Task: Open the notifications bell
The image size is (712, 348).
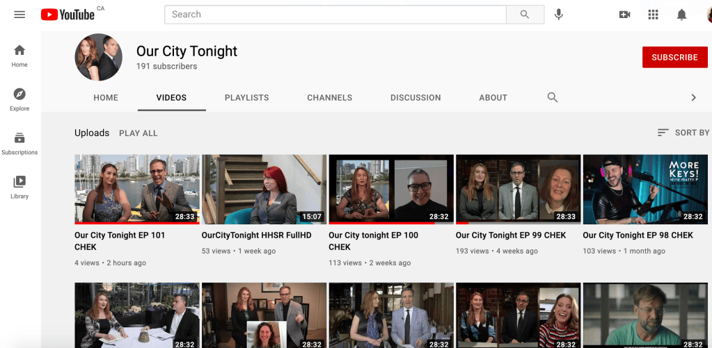Action: [681, 15]
